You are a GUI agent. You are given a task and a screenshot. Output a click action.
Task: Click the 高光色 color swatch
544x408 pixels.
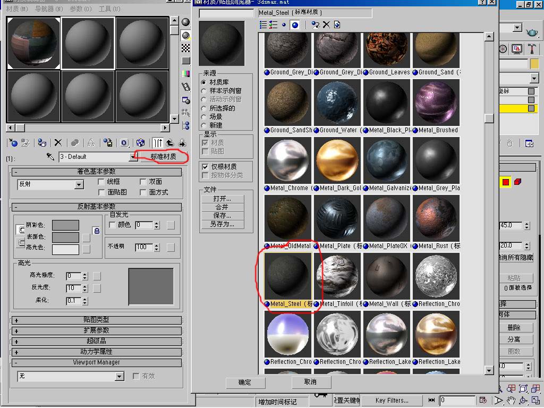pyautogui.click(x=65, y=250)
